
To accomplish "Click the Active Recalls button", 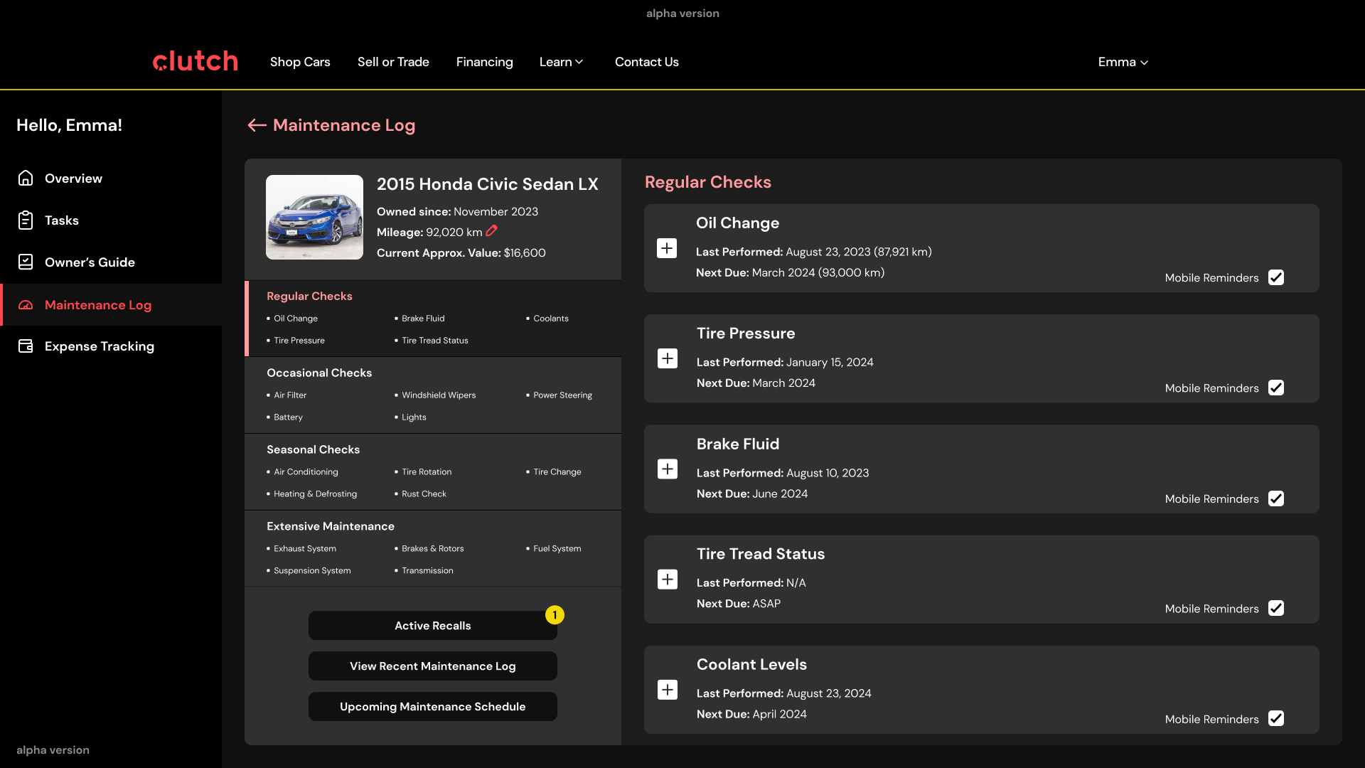I will pyautogui.click(x=433, y=626).
